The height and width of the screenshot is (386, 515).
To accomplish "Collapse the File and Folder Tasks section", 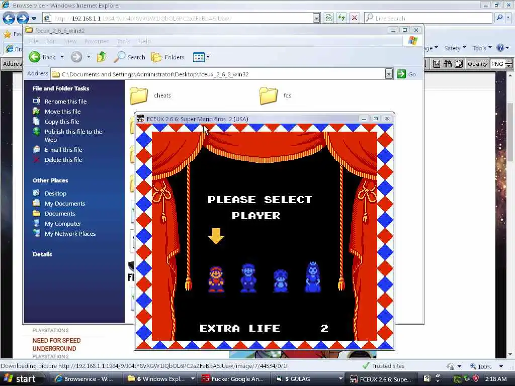I will click(x=61, y=88).
